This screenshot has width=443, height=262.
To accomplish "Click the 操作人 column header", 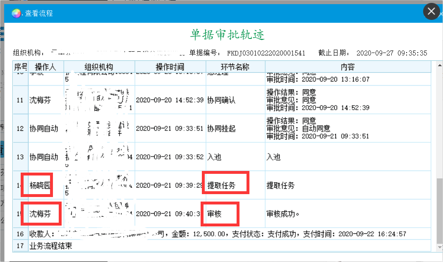I will point(45,67).
